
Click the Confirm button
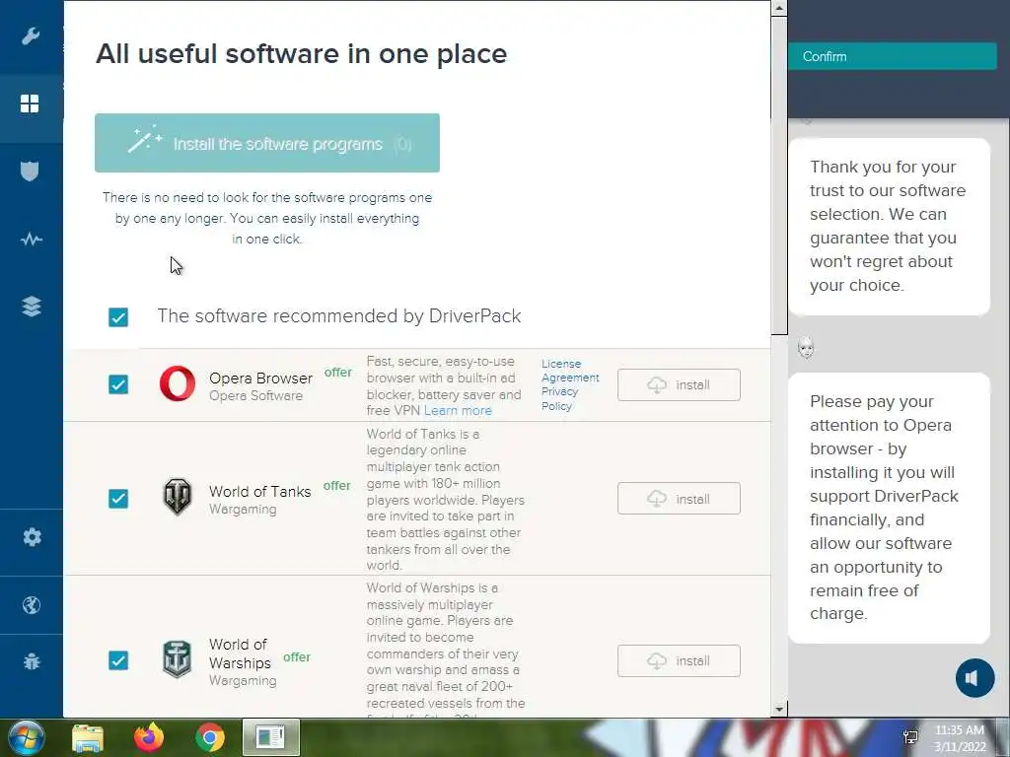click(x=892, y=56)
